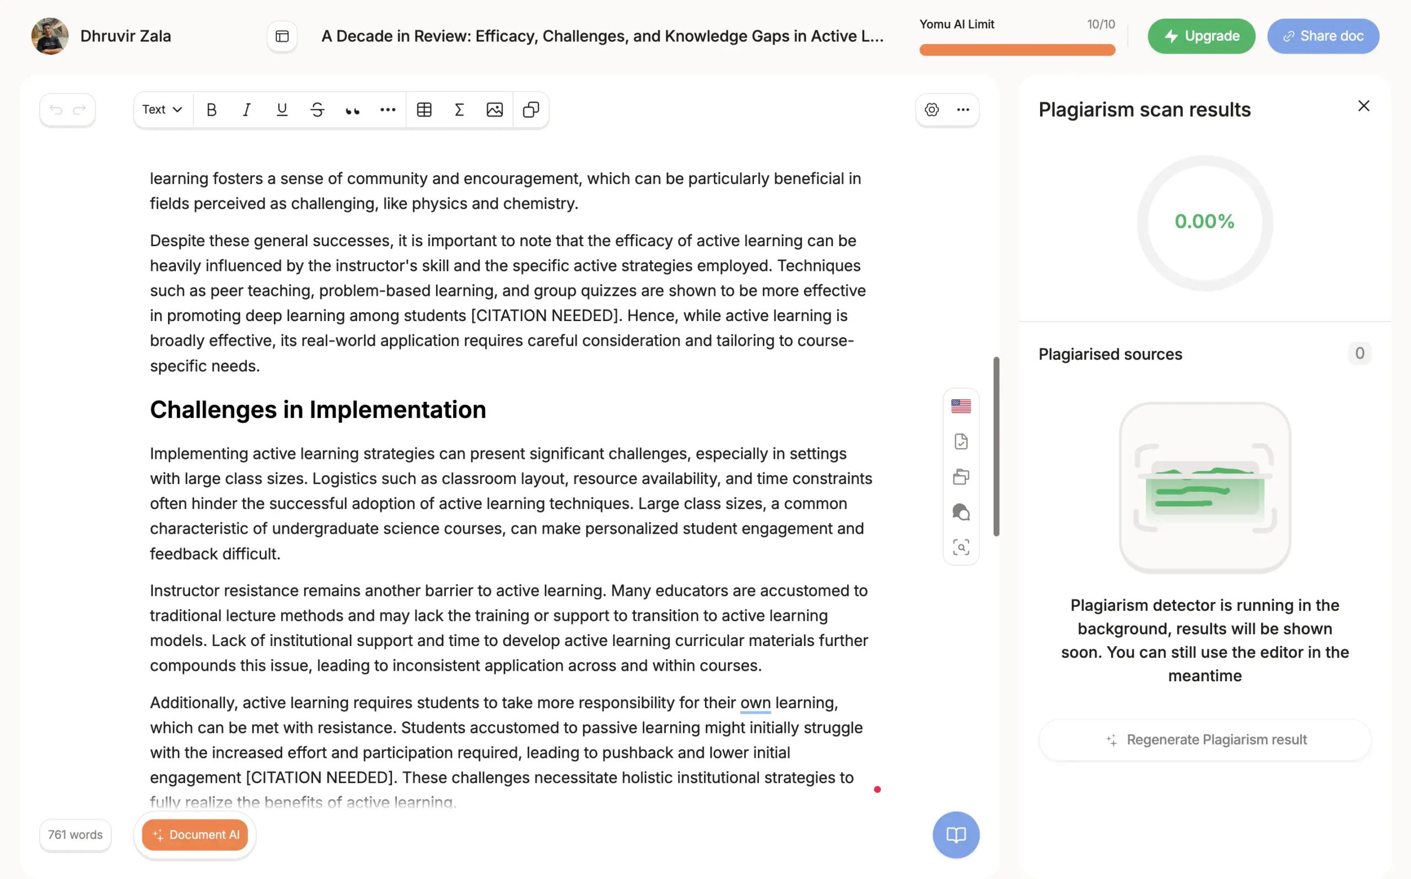1411x879 pixels.
Task: Insert a math equation sigma
Action: coord(460,109)
